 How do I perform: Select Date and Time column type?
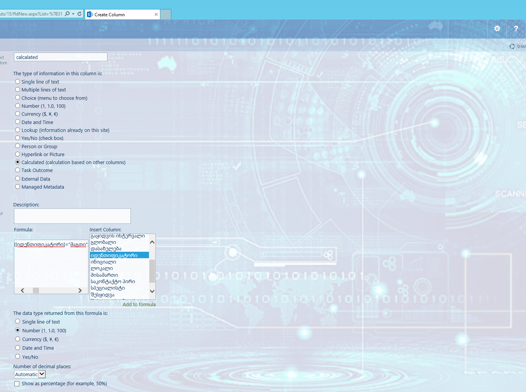coord(17,122)
